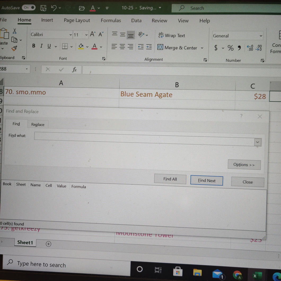281x281 pixels.
Task: Click the Copy icon
Action: pyautogui.click(x=14, y=40)
